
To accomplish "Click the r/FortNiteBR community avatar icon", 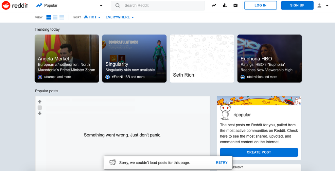I will 108,77.
